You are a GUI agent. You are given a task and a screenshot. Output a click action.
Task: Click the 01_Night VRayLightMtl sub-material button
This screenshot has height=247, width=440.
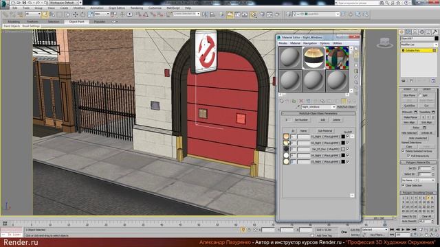coord(325,137)
